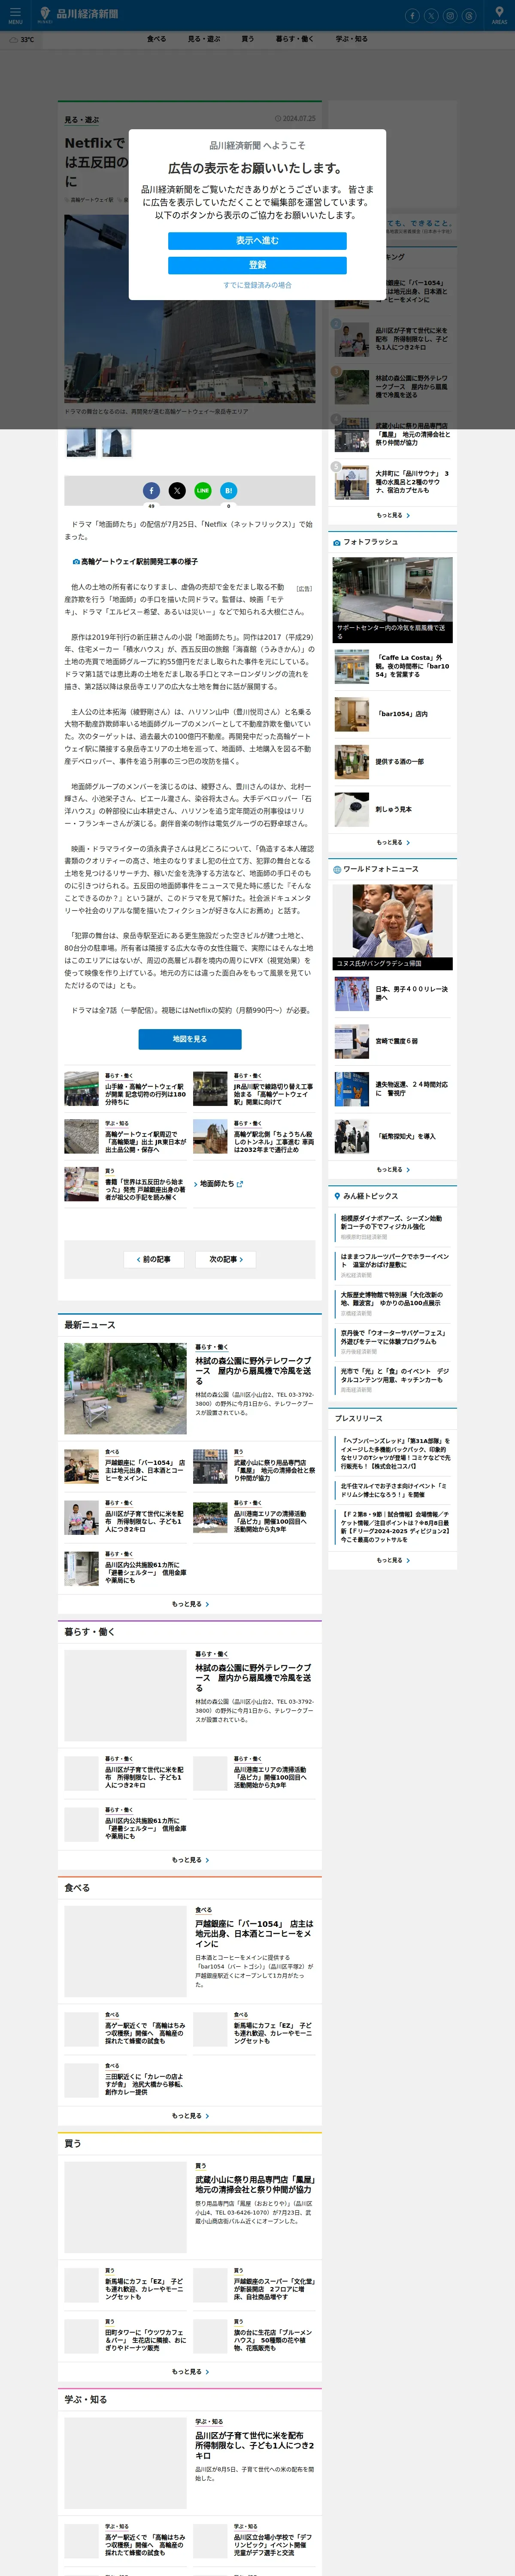Select the 買う navigation tab
The image size is (515, 2576).
[x=247, y=39]
